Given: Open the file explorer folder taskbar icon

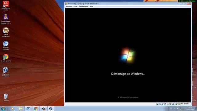Looking at the screenshot, I should pyautogui.click(x=21, y=109).
